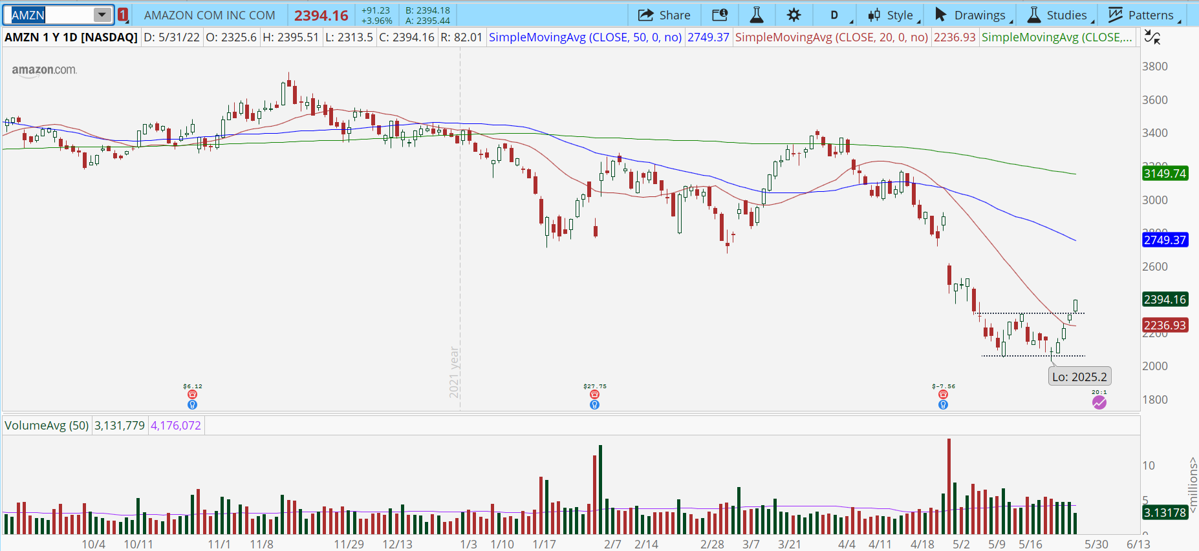Click the crossed-arrows icon right of the study labels
This screenshot has width=1199, height=551.
1152,37
